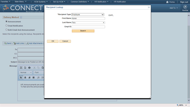Align message text right

[29, 78]
